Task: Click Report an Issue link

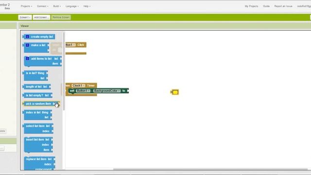Action: point(283,6)
